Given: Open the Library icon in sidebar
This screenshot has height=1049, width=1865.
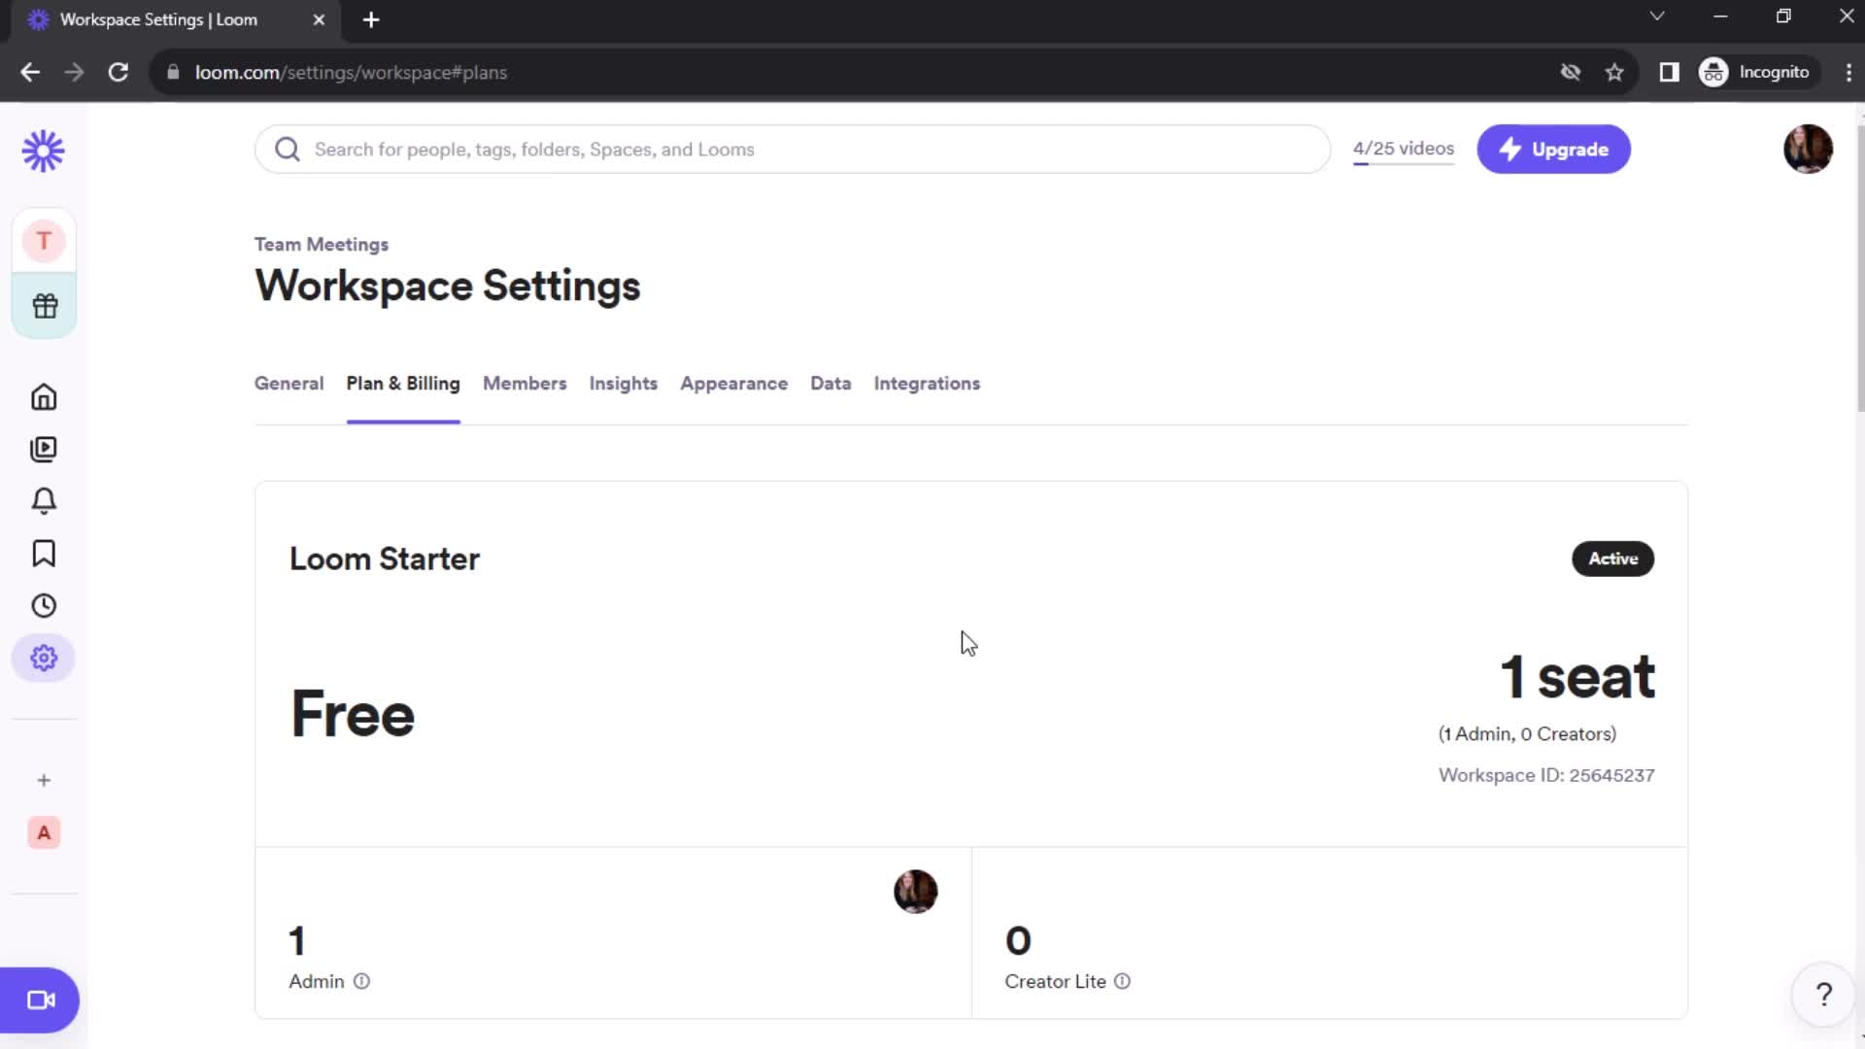Looking at the screenshot, I should [44, 449].
